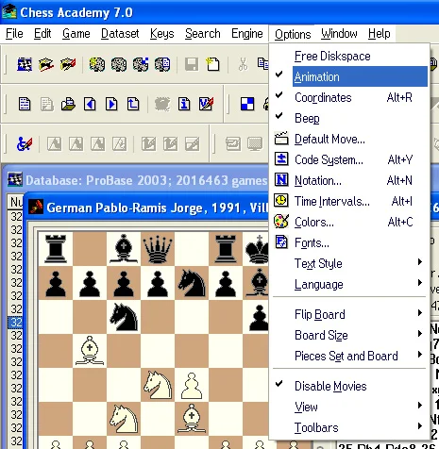The image size is (439, 449).
Task: Click the open folder game icon
Action: pyautogui.click(x=68, y=104)
